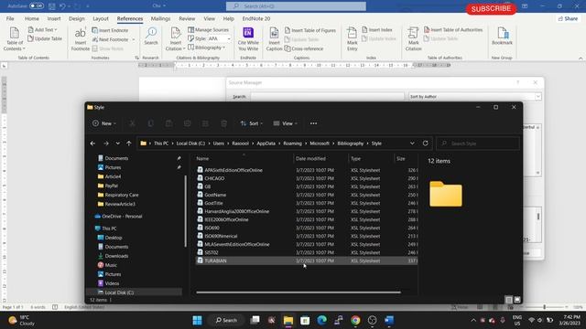Open the Search research icon in ribbon
Image resolution: width=586 pixels, height=329 pixels.
tap(151, 37)
